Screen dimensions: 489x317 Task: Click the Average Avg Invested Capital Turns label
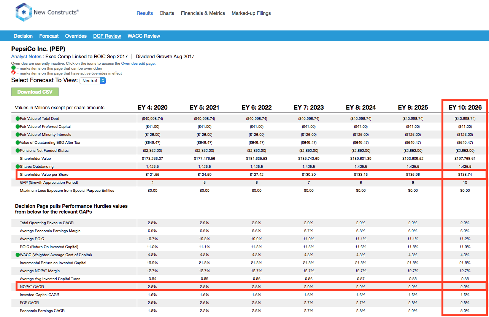(x=51, y=279)
